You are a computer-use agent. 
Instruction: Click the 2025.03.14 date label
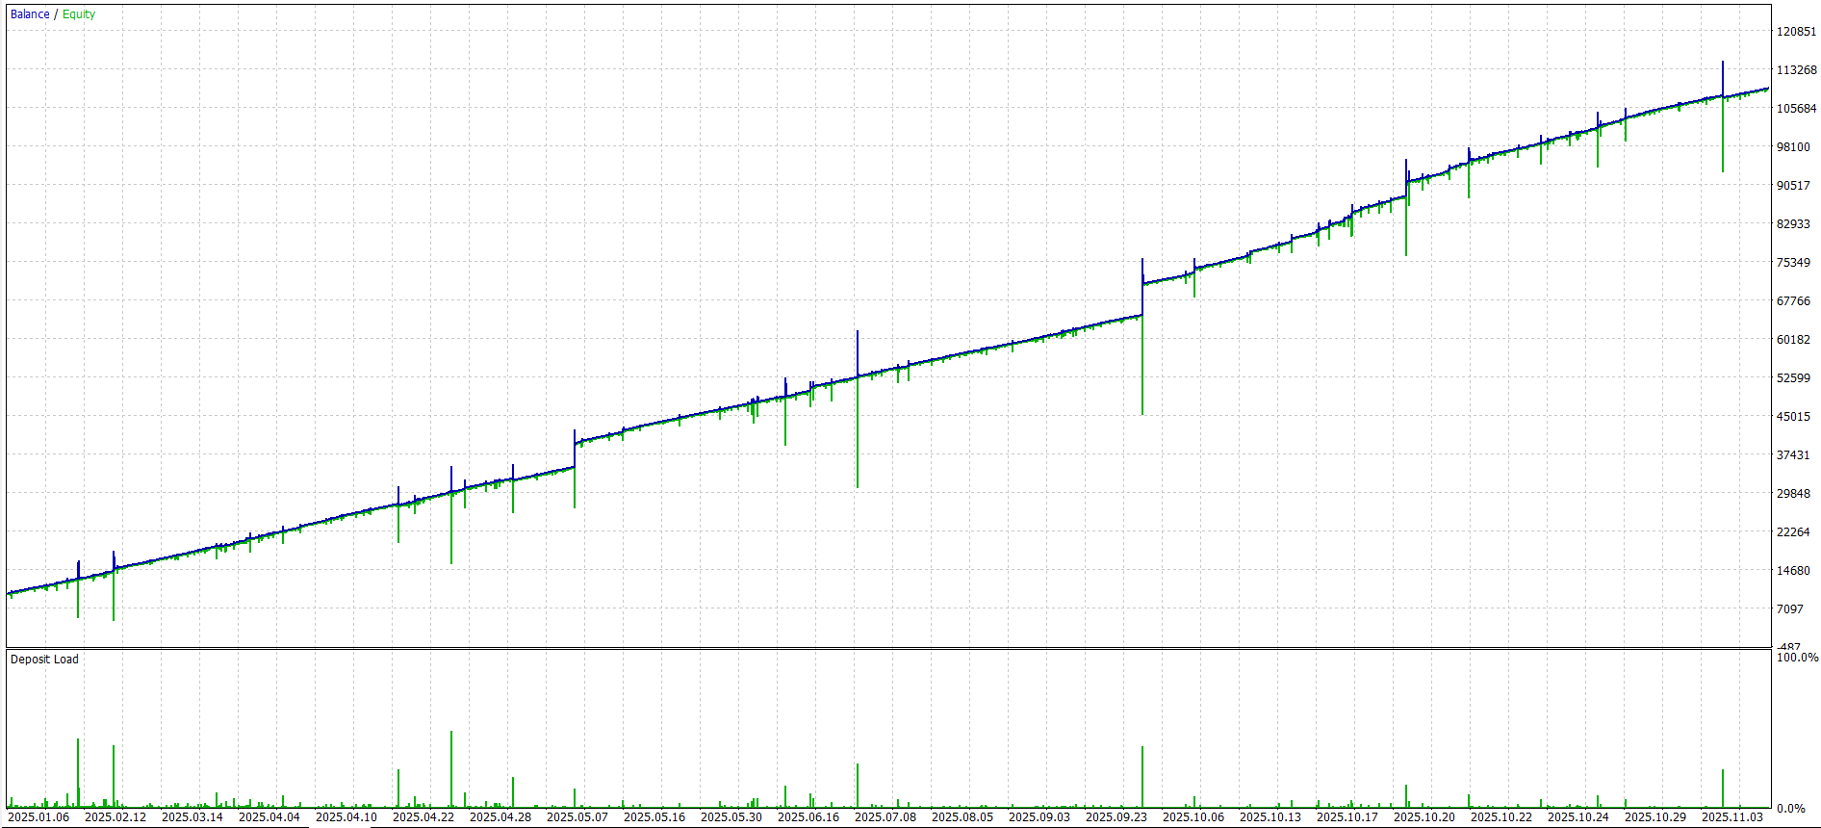click(x=192, y=817)
